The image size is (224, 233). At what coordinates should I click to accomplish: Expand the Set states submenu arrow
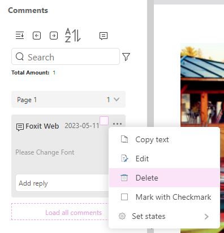[x=206, y=217]
